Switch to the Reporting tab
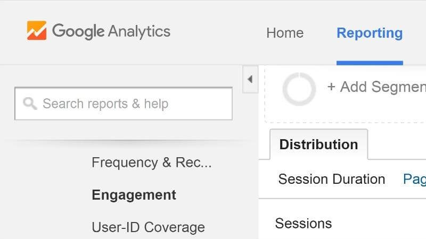The height and width of the screenshot is (239, 426). [370, 33]
